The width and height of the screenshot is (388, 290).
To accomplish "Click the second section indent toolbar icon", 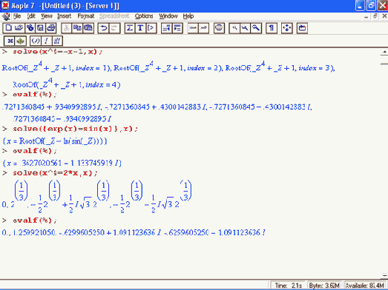I will point(177,28).
